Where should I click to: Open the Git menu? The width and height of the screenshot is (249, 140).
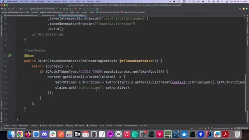83,2
